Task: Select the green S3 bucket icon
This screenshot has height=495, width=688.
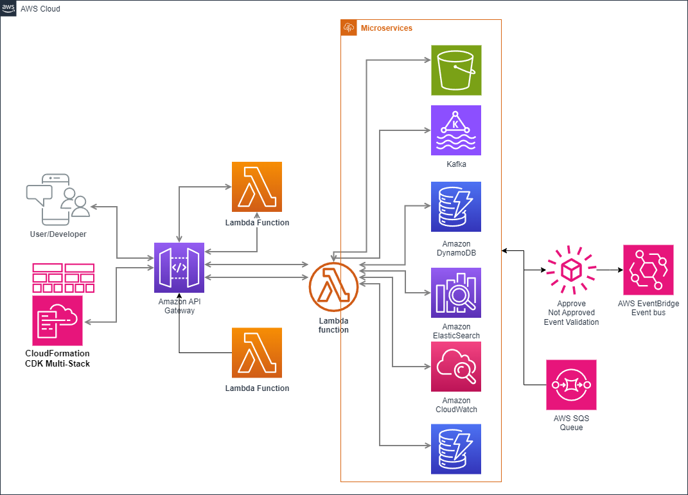Action: [x=456, y=71]
